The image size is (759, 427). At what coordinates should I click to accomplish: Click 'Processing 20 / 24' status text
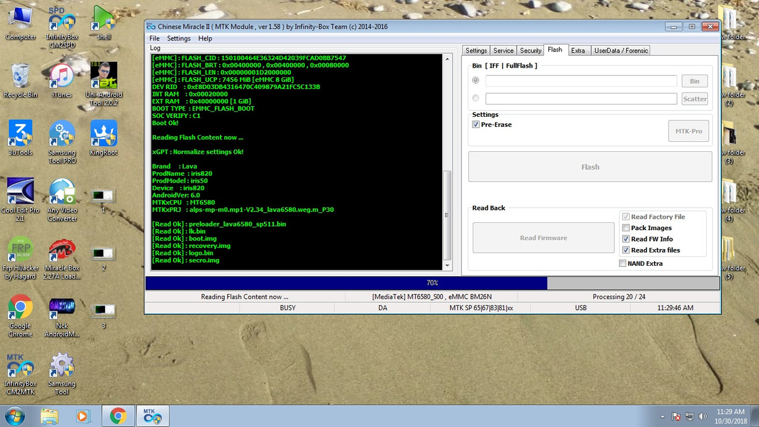(619, 297)
